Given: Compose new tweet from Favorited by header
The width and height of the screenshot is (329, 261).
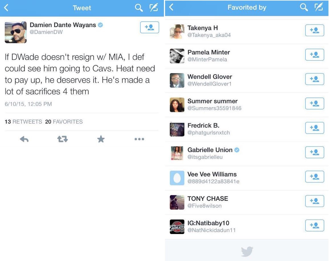Looking at the screenshot, I should point(319,8).
